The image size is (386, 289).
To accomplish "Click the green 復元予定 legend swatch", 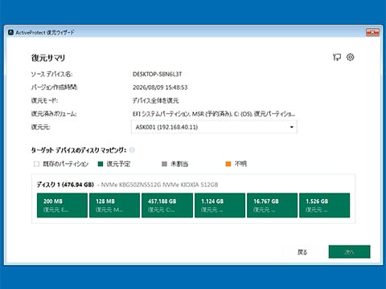I will [101, 164].
